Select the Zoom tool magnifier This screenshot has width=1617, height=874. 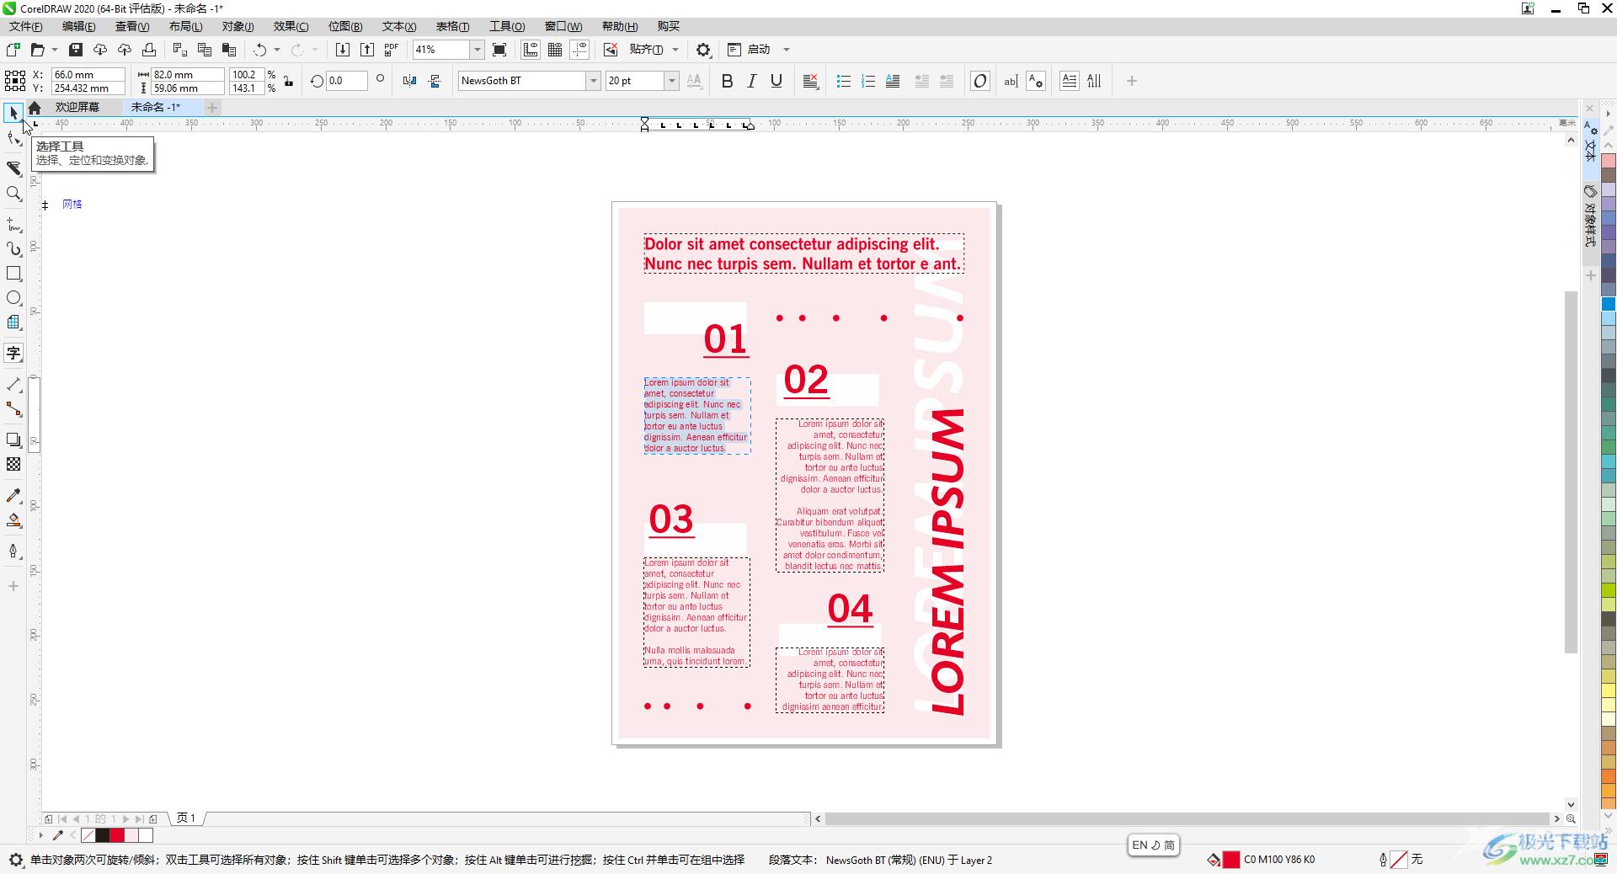click(x=13, y=194)
